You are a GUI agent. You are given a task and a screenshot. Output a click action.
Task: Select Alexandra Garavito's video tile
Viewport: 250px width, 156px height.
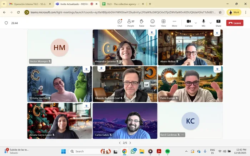click(125, 47)
